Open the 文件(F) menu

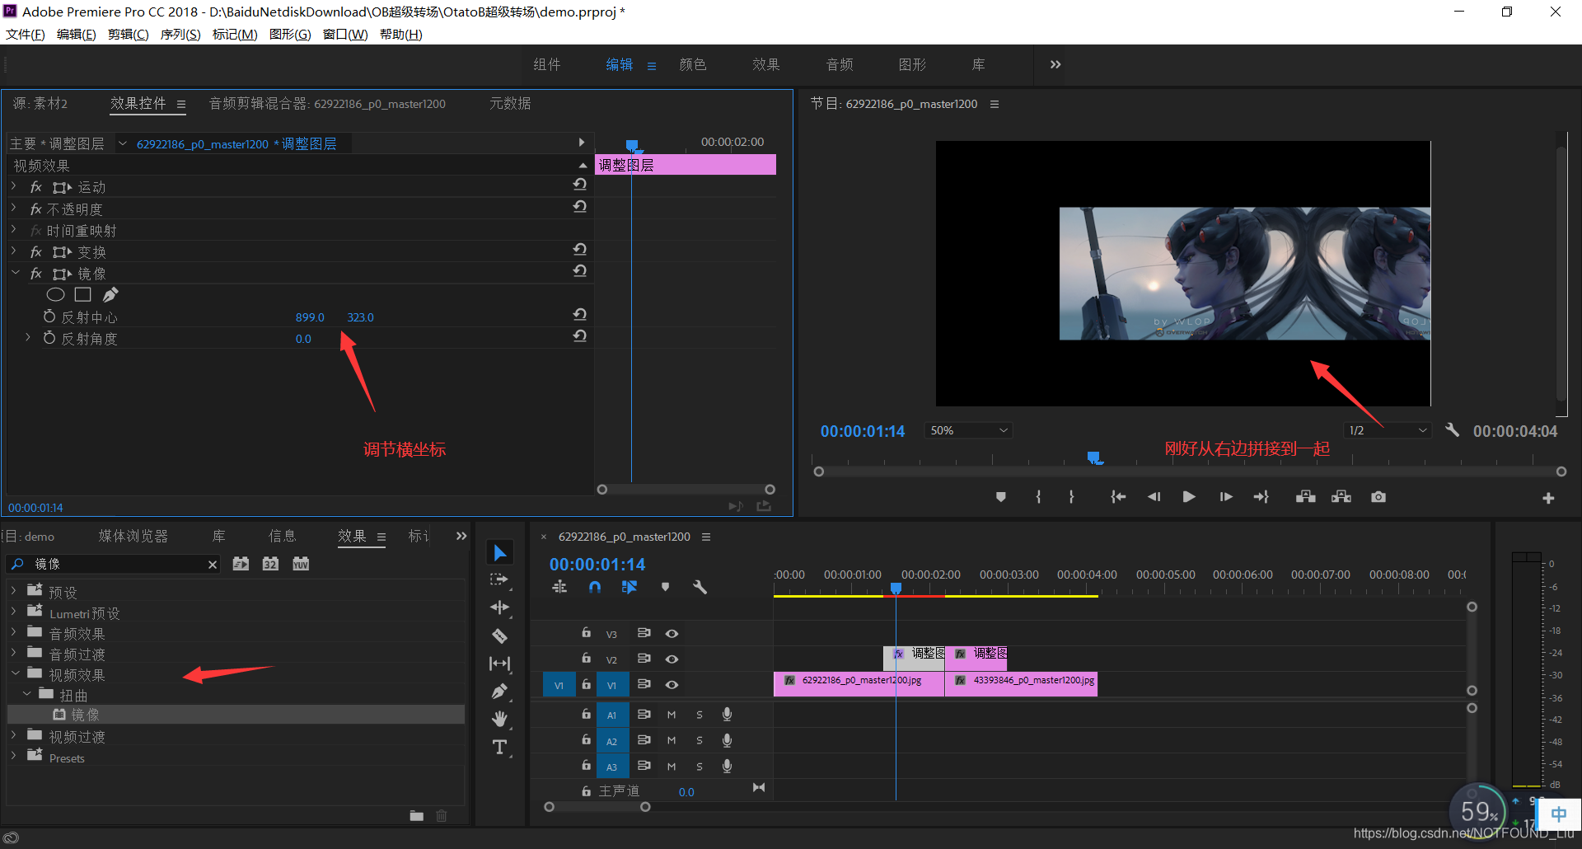[26, 34]
